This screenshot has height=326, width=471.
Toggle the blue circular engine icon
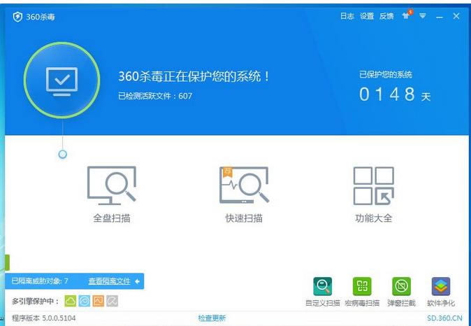(84, 302)
